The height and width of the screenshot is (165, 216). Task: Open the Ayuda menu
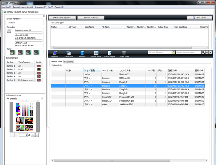(x=59, y=7)
